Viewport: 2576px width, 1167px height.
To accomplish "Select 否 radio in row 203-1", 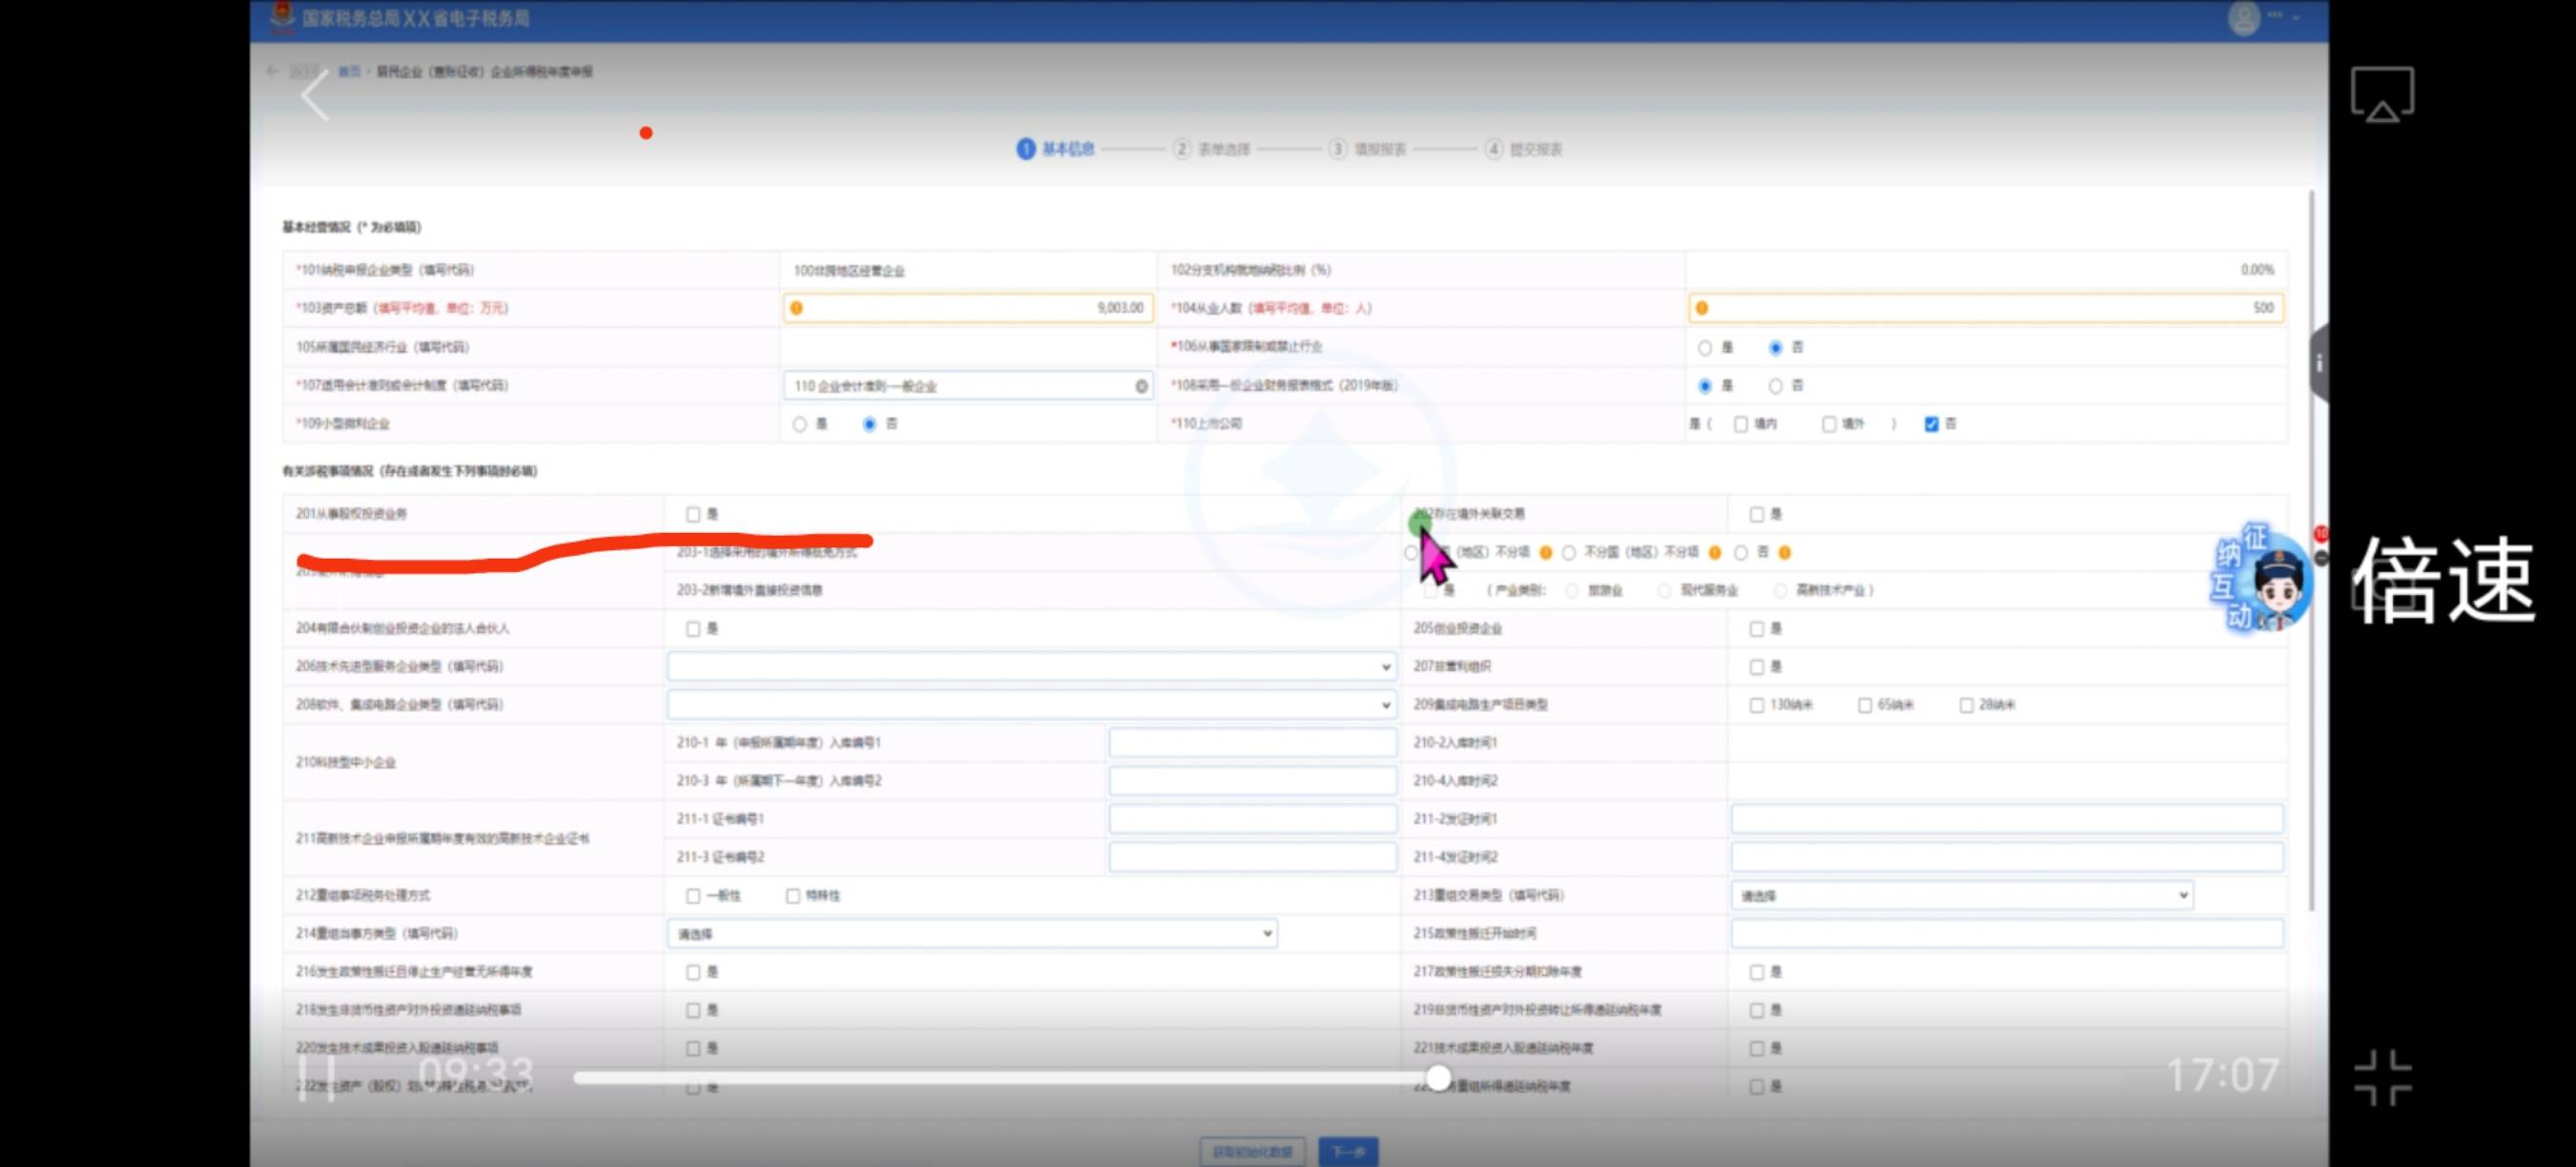I will [1741, 552].
